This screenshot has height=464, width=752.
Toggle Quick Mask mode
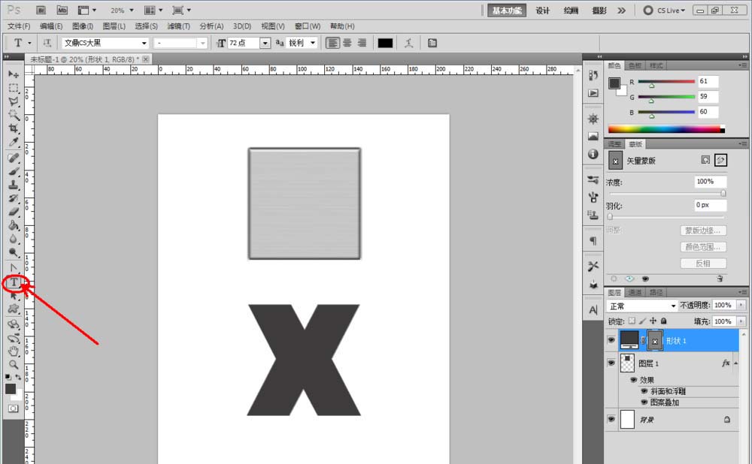click(13, 408)
